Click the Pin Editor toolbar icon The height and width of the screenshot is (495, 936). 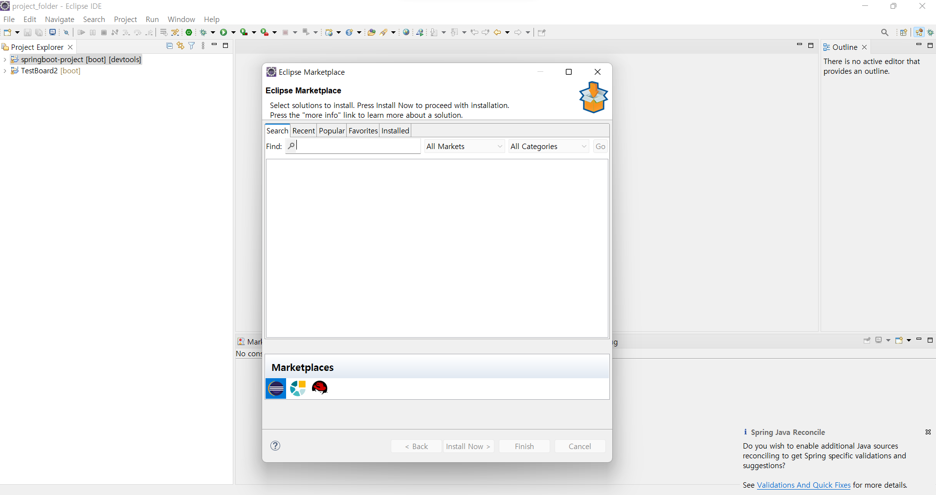pyautogui.click(x=541, y=32)
